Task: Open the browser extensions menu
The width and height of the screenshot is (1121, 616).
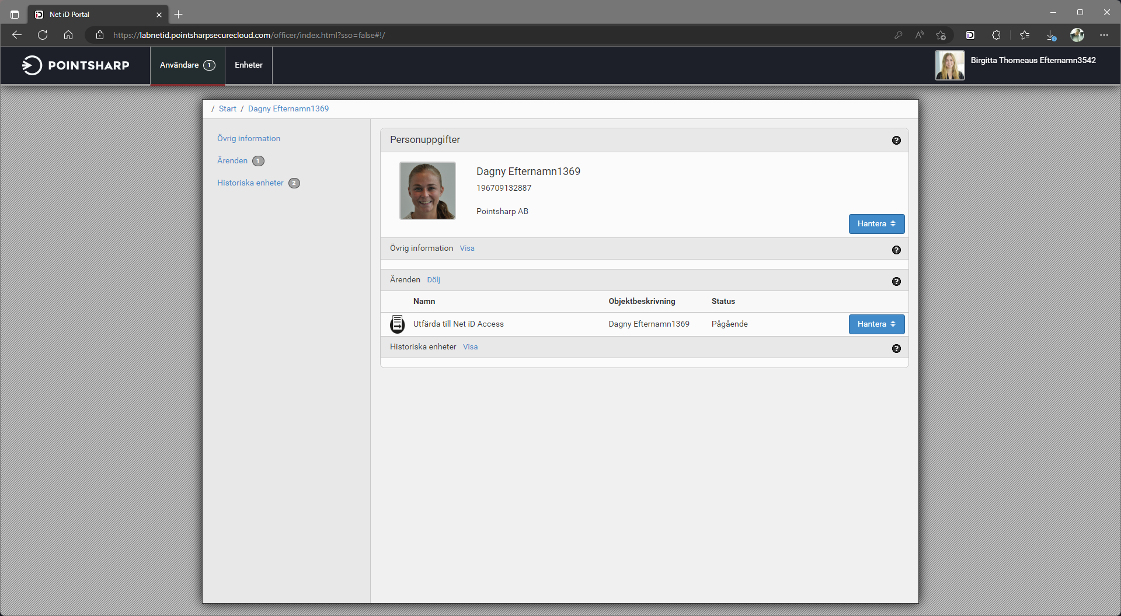Action: coord(996,35)
